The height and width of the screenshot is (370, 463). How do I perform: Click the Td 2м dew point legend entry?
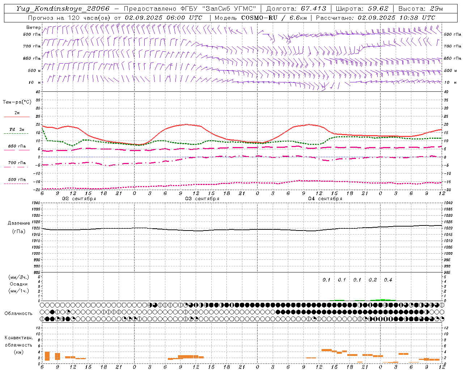(x=17, y=129)
